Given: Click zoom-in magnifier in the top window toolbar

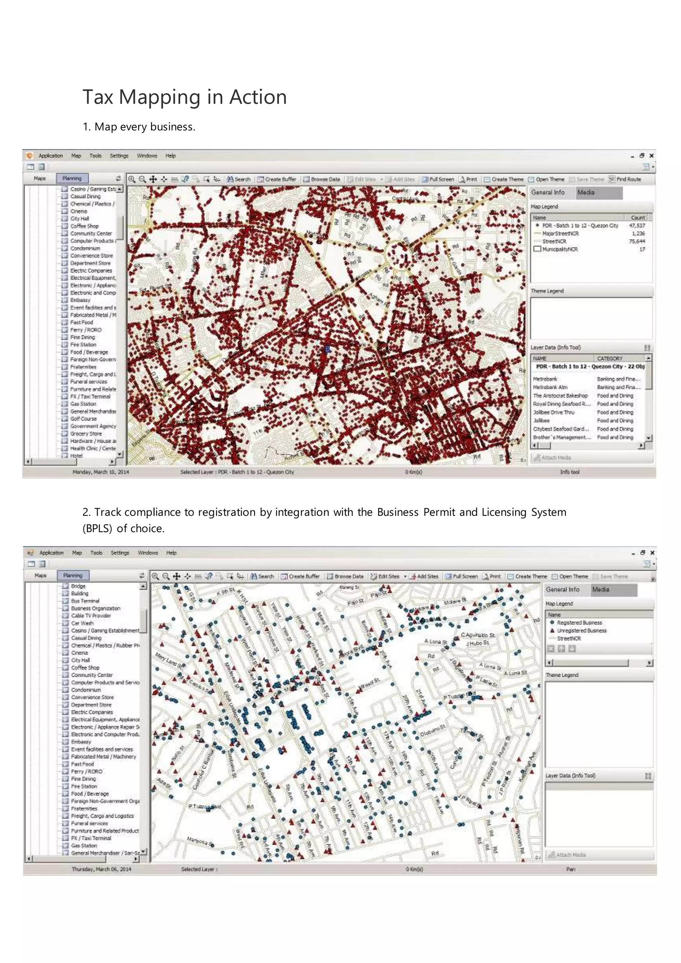Looking at the screenshot, I should click(132, 179).
